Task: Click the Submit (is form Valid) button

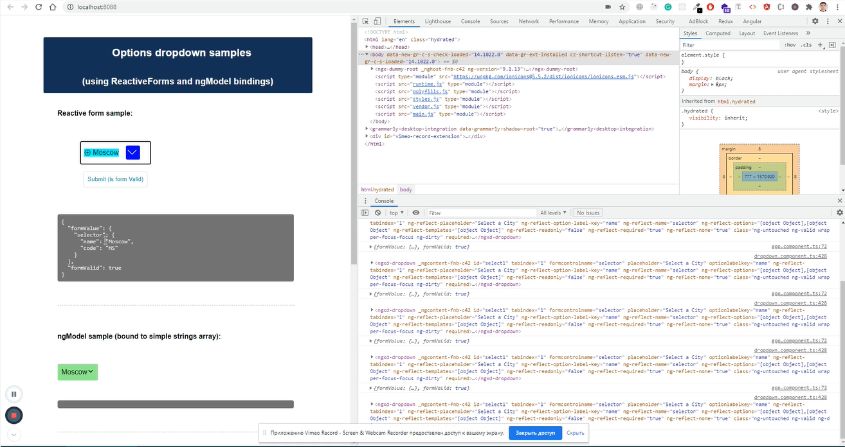Action: pyautogui.click(x=115, y=179)
